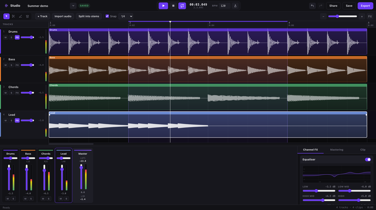The image size is (376, 210).
Task: Switch to the Mastering tab
Action: [337, 150]
